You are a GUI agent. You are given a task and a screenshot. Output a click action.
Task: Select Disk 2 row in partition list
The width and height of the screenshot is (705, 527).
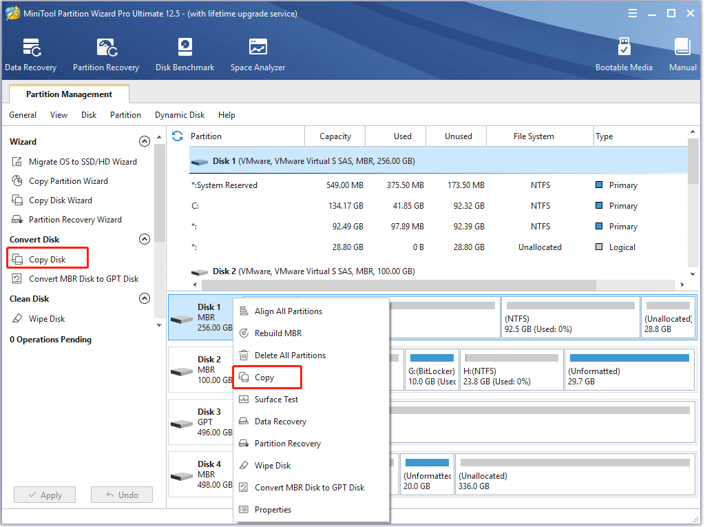(439, 271)
